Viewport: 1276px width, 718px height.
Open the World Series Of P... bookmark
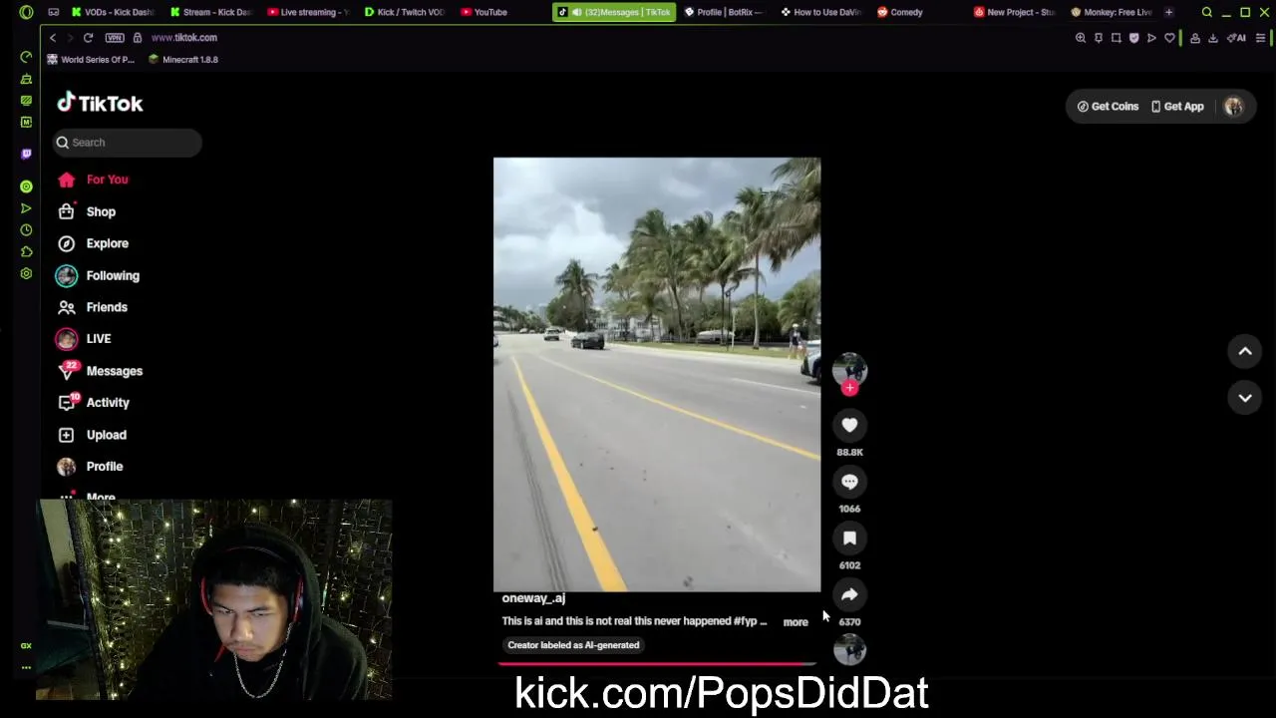[x=91, y=60]
